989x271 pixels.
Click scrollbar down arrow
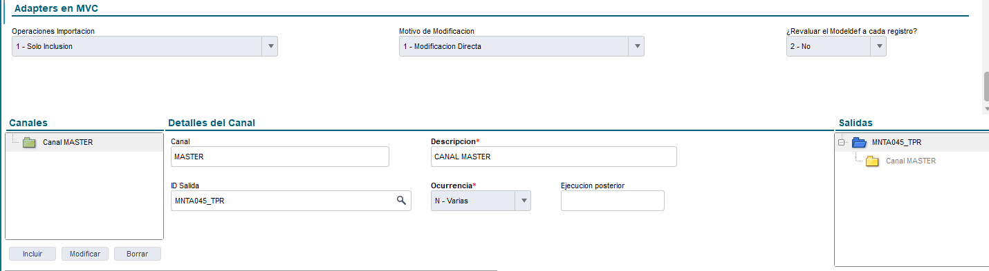point(987,109)
